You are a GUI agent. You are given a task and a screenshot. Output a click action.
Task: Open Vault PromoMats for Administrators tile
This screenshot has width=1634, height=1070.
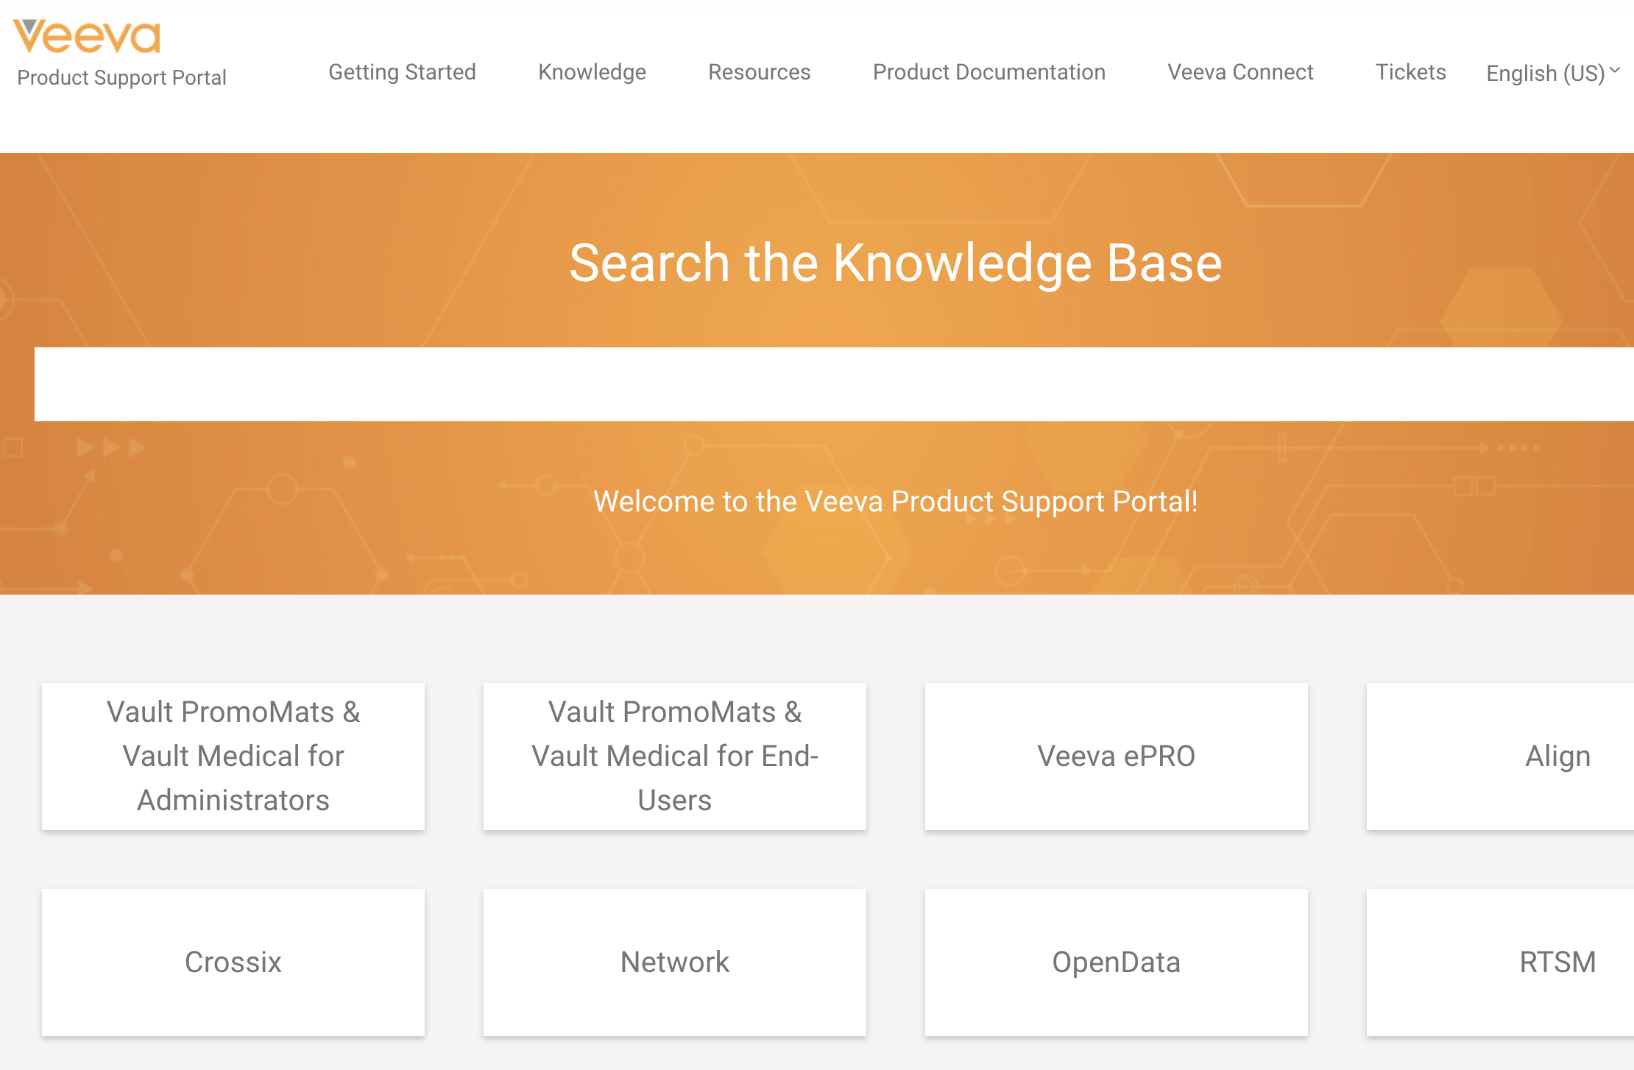pos(233,757)
